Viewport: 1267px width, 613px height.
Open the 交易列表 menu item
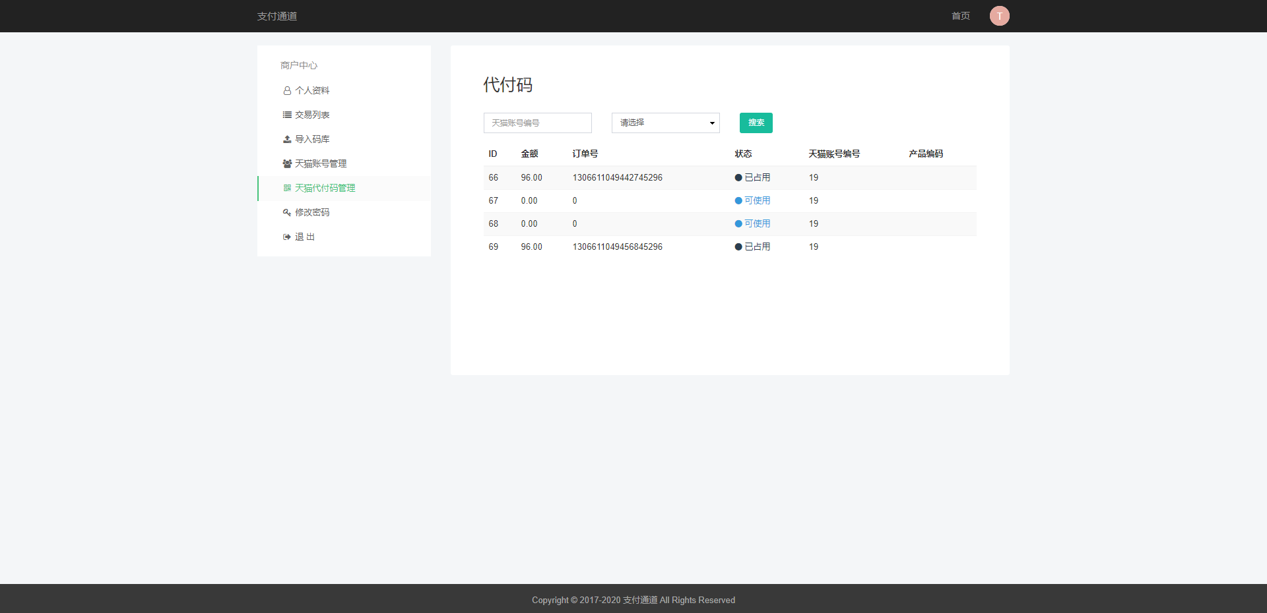[x=344, y=115]
